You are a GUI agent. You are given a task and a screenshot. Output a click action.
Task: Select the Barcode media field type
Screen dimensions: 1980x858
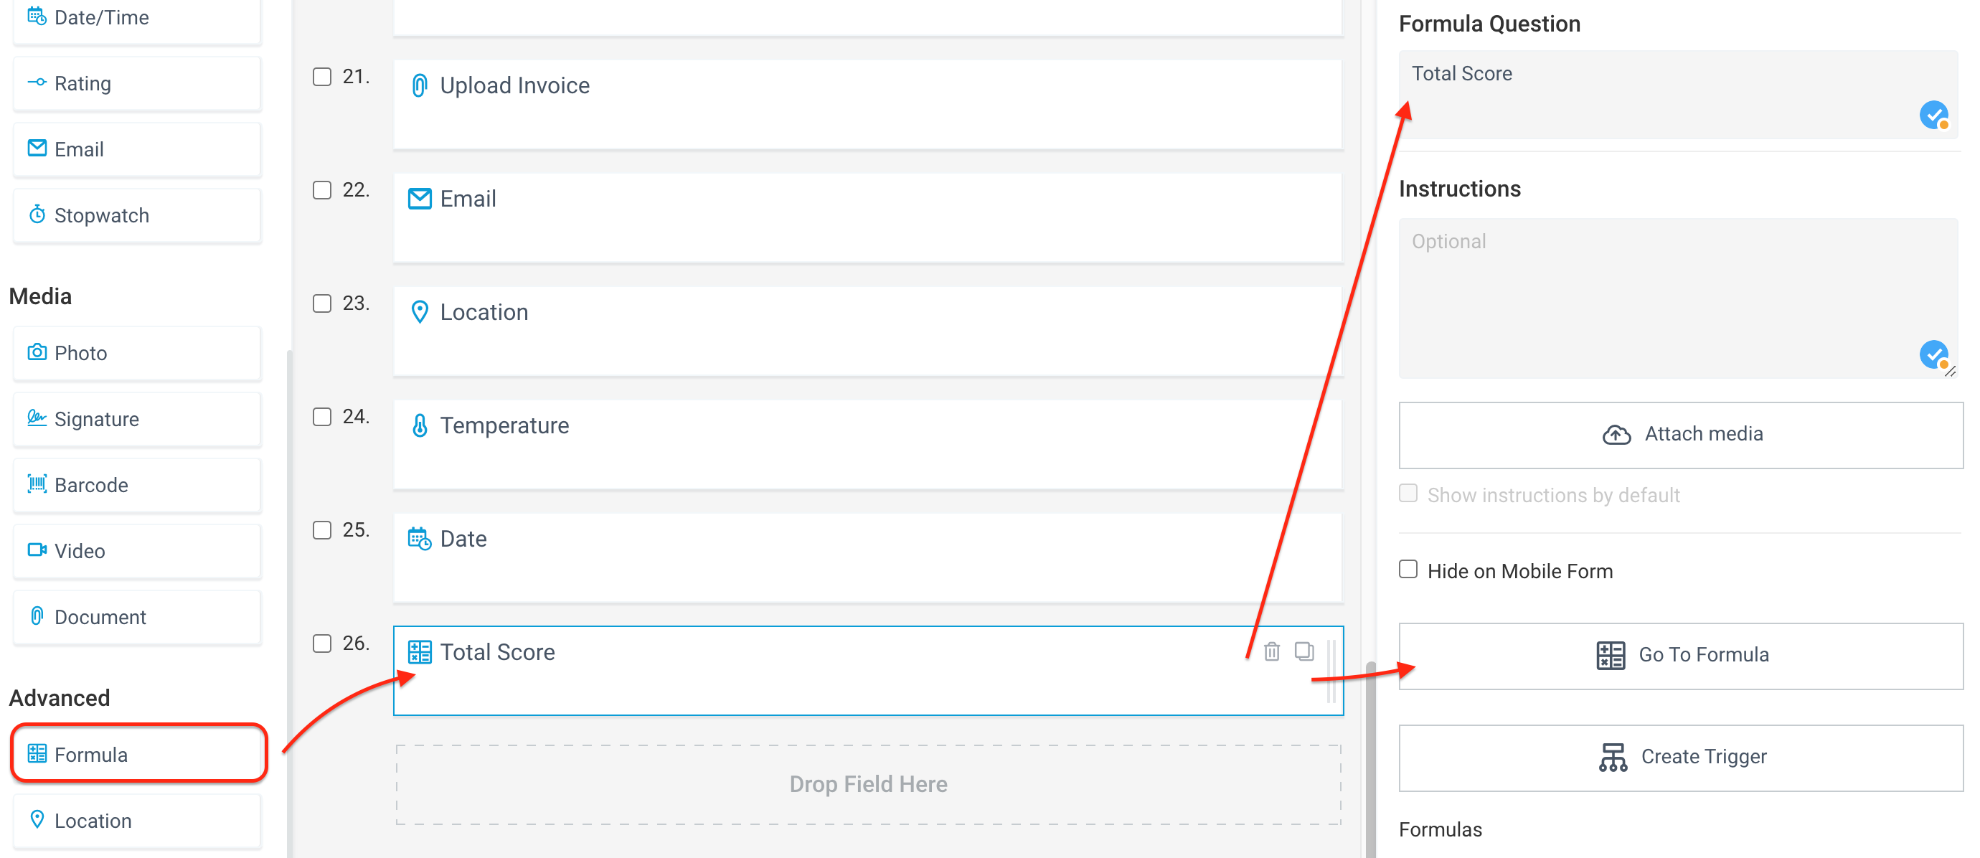[x=138, y=484]
